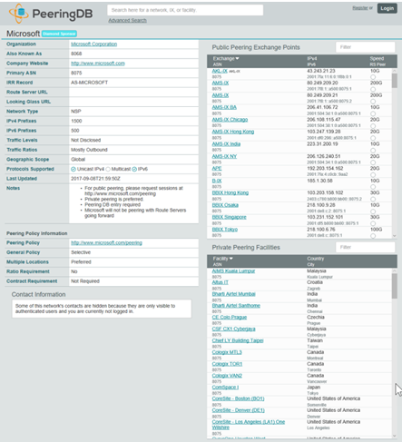
Task: Click the IPv6 check icon
Action: 134,169
